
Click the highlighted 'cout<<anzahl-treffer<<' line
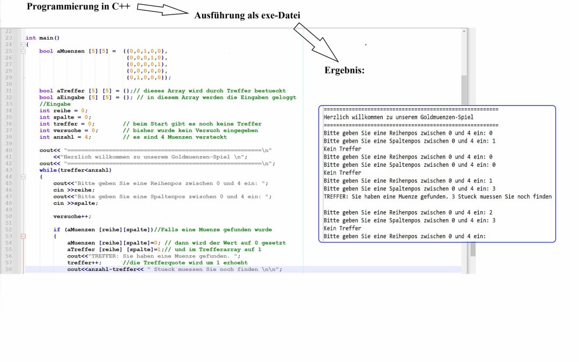coord(175,269)
